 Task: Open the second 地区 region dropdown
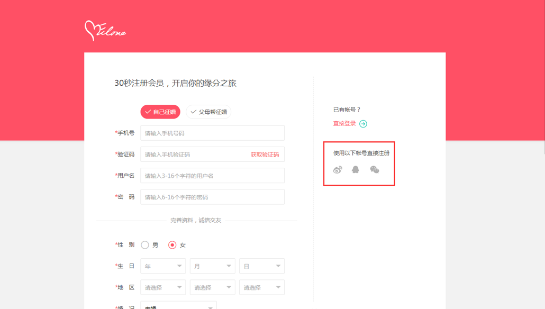[x=212, y=287]
